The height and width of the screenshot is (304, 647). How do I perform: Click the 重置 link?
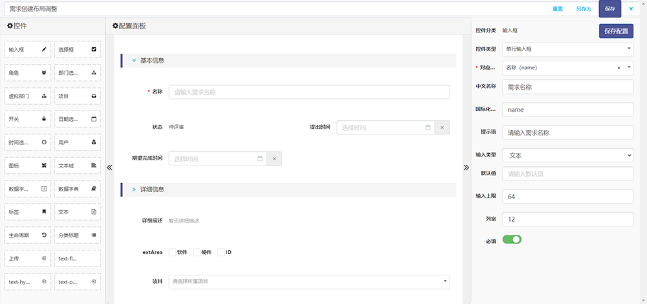558,9
